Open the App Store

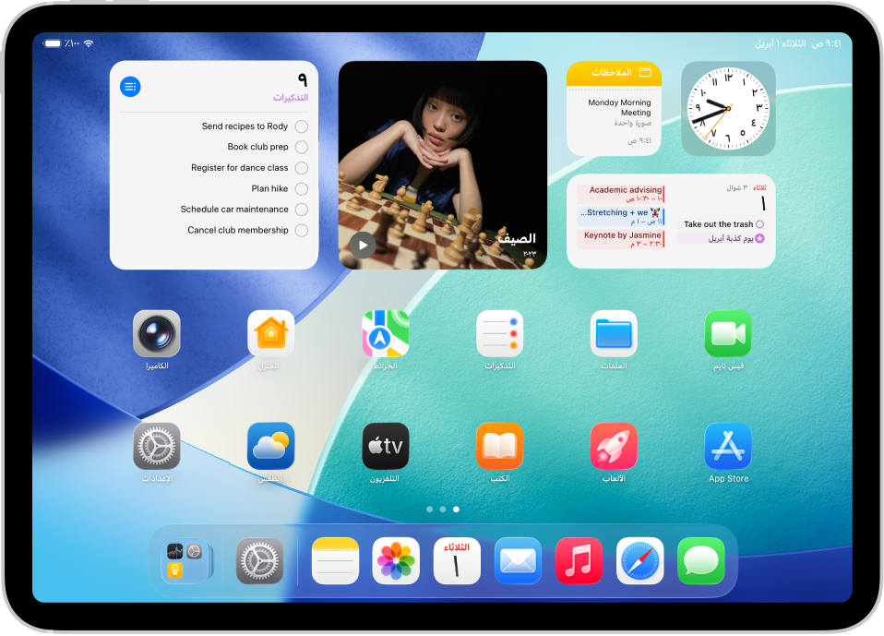[728, 446]
